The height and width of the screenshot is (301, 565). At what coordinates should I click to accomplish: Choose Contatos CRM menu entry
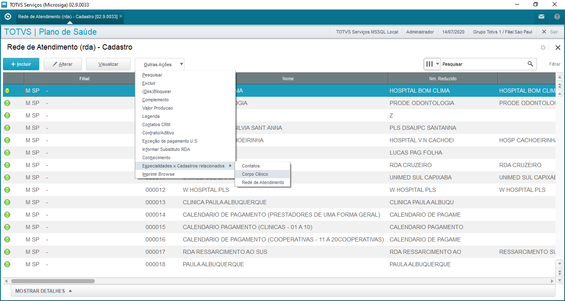(x=185, y=124)
